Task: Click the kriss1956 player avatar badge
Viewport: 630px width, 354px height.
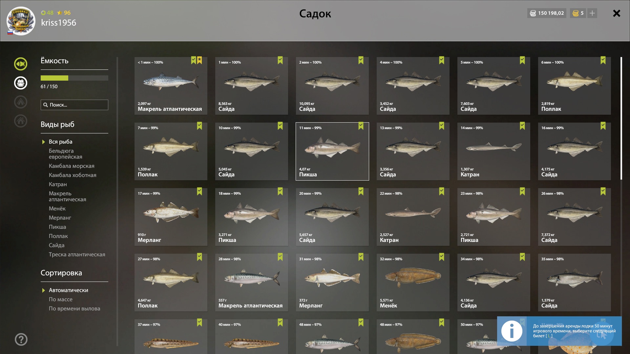Action: pyautogui.click(x=21, y=21)
